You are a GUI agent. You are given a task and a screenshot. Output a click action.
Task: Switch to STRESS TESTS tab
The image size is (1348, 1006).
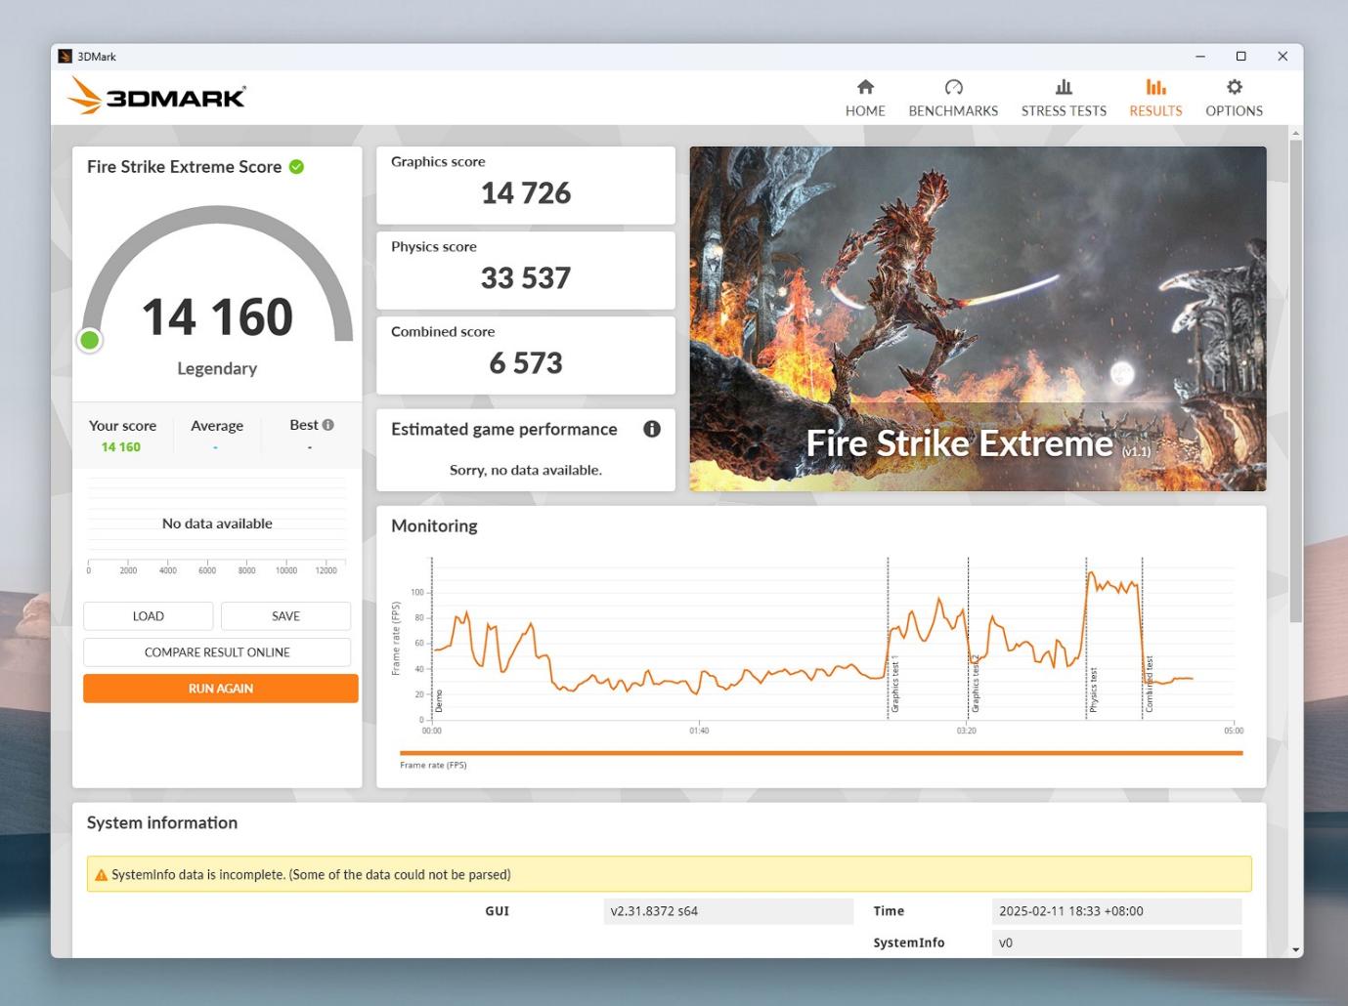tap(1064, 99)
